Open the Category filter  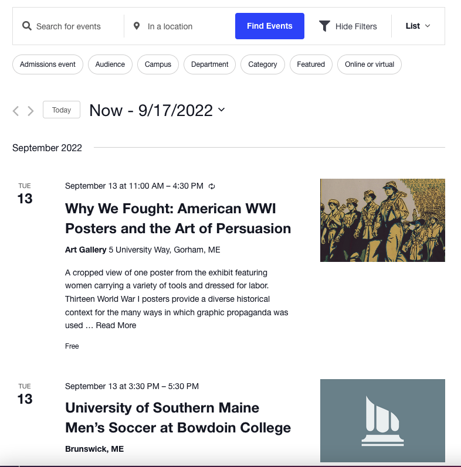point(262,64)
